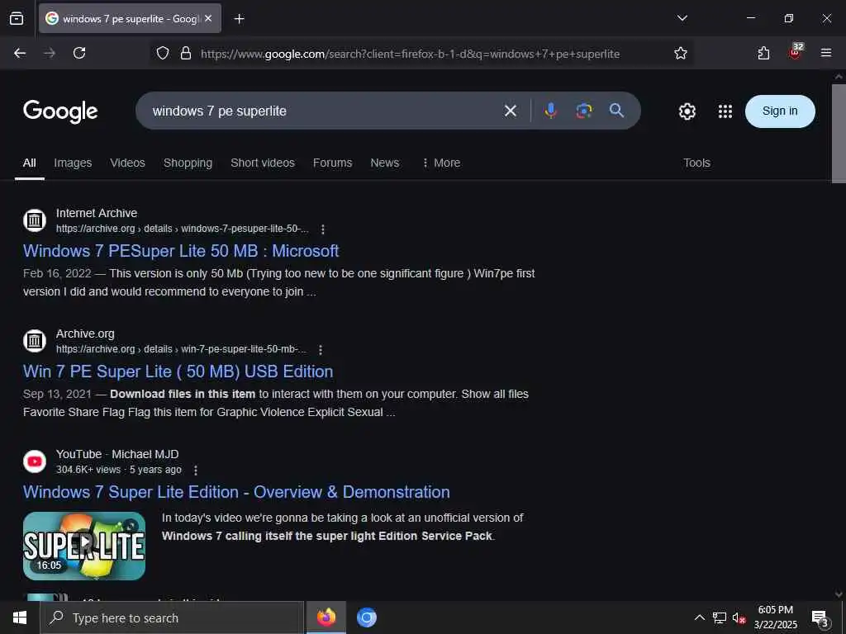Open the Firefox hamburger application menu
Image resolution: width=846 pixels, height=634 pixels.
coord(825,53)
